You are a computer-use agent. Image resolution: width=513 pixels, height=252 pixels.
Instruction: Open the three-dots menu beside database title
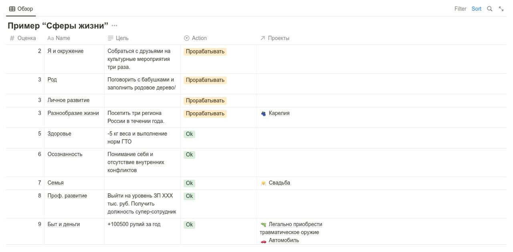115,26
